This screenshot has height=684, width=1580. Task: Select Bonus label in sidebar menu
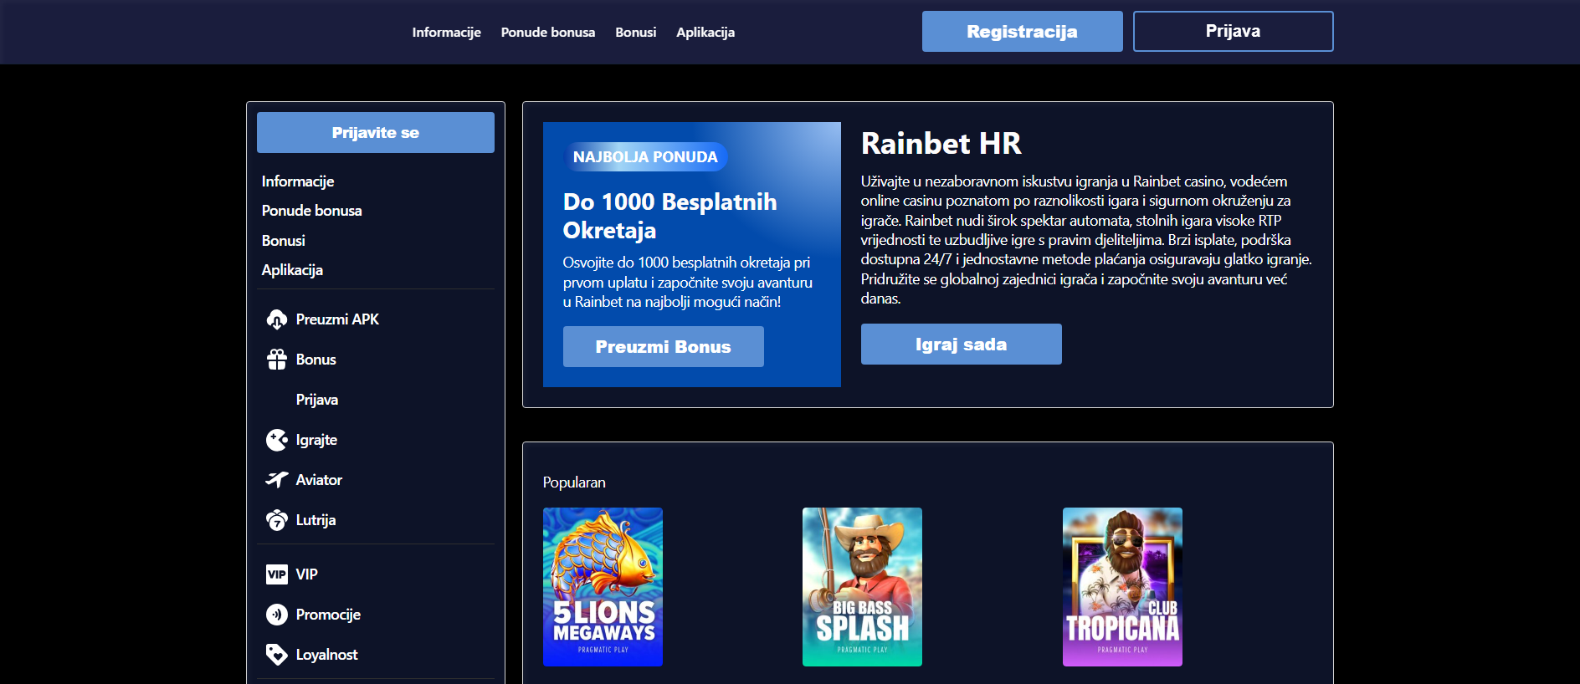(x=316, y=360)
